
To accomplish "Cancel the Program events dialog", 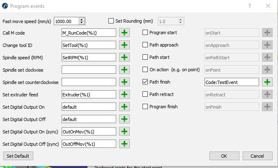I will click(x=257, y=156).
